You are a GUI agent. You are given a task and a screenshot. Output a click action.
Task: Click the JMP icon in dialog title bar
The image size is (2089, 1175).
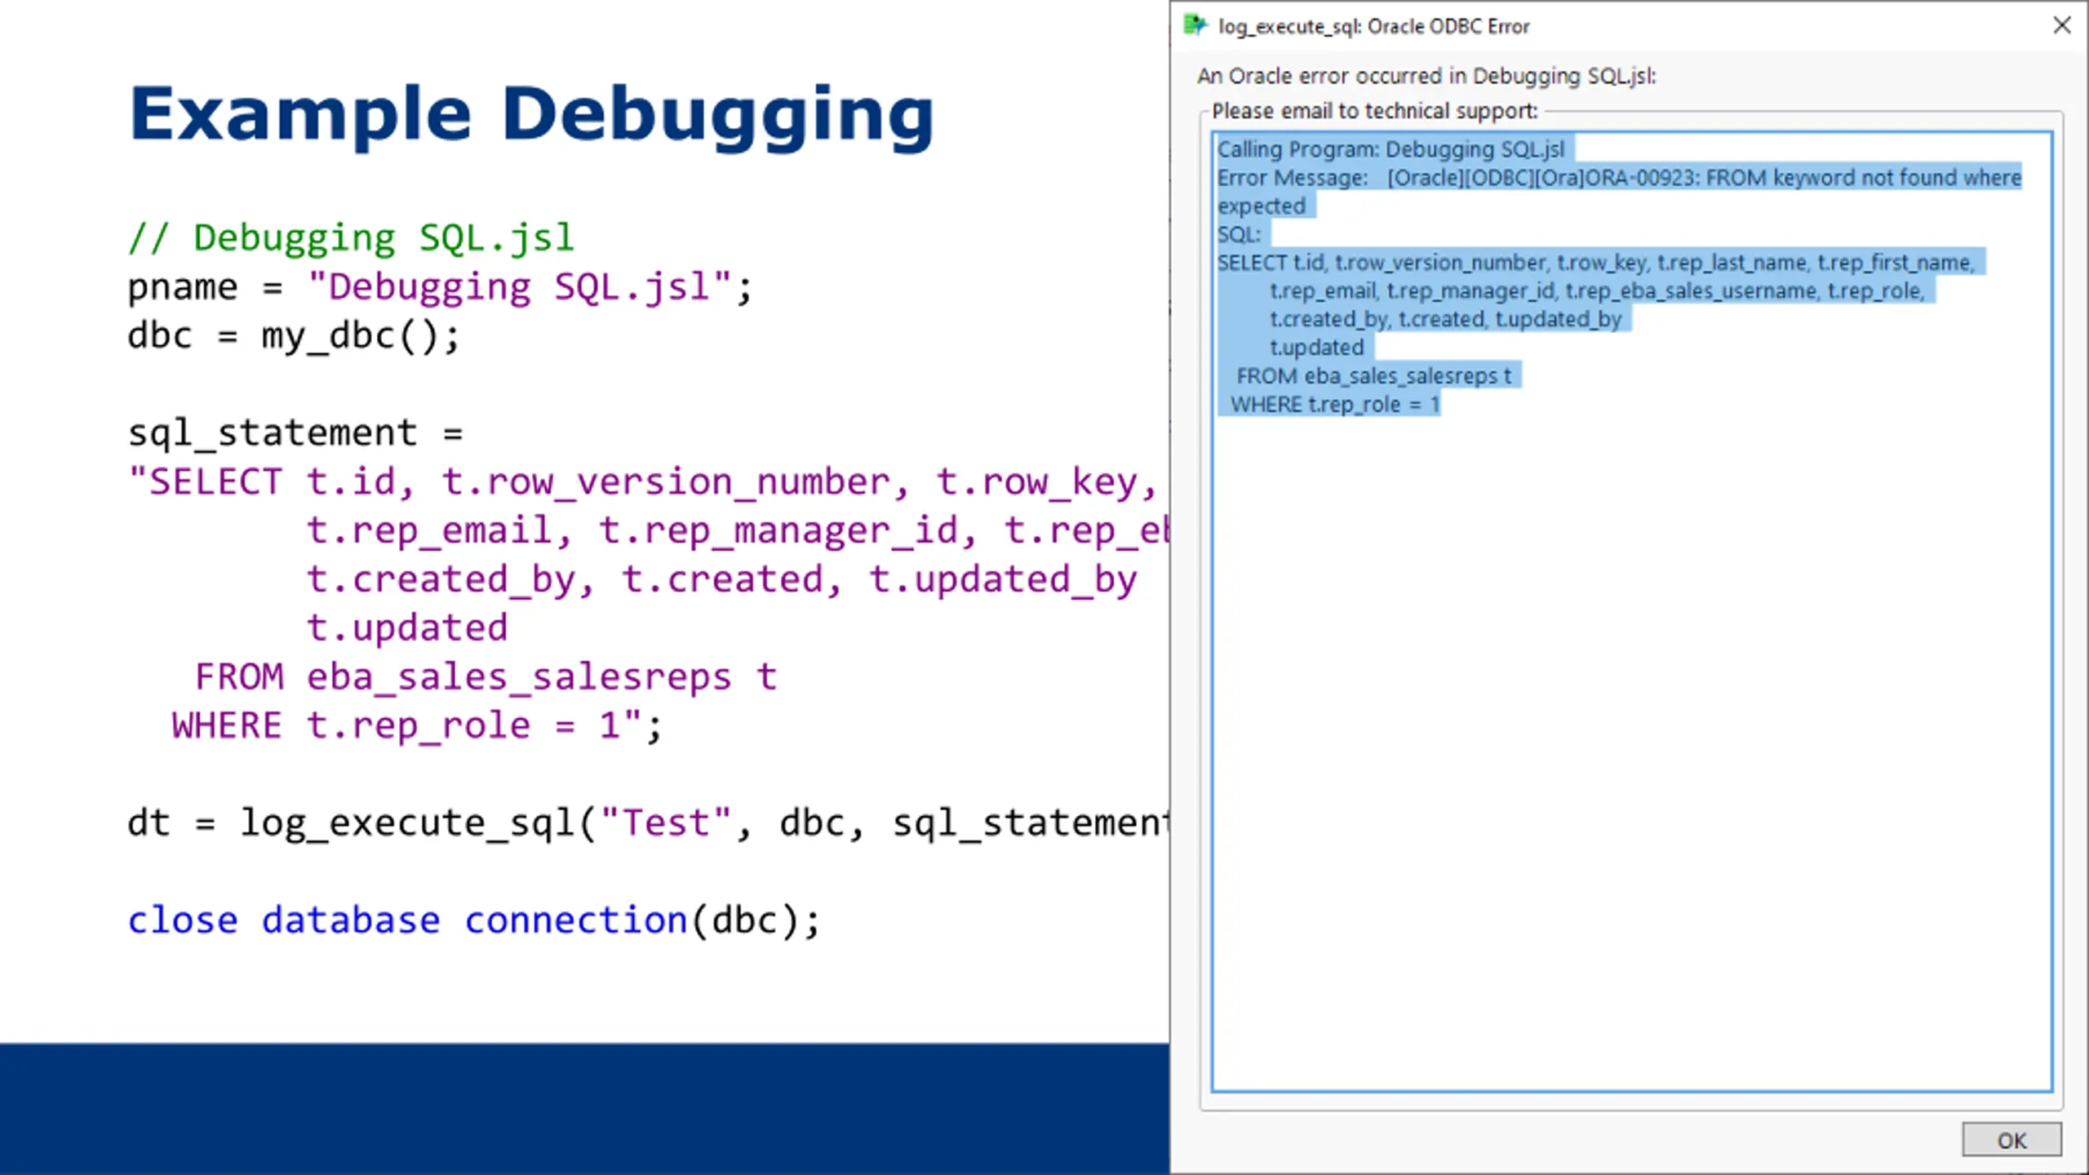(x=1195, y=25)
